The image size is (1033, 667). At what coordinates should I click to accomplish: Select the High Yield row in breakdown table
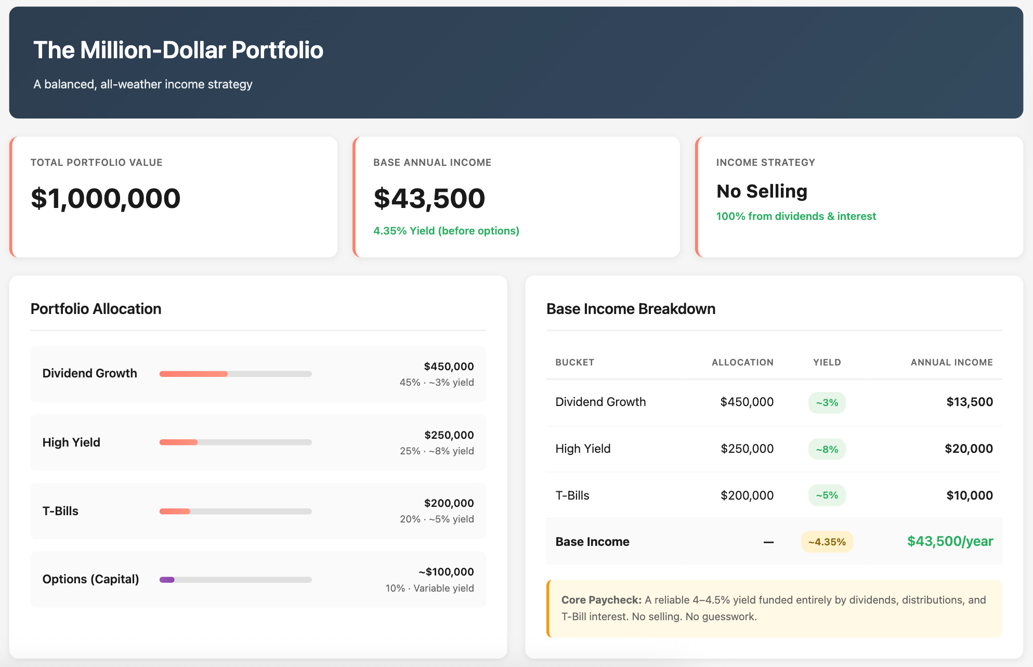[x=582, y=449]
